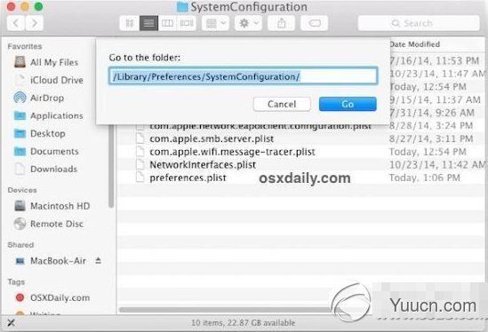Click the Desktop folder icon in sidebar
The image size is (488, 332).
20,134
